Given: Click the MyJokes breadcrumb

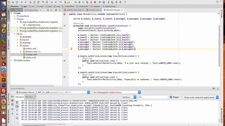Looking at the screenshot, I should tap(13, 6).
